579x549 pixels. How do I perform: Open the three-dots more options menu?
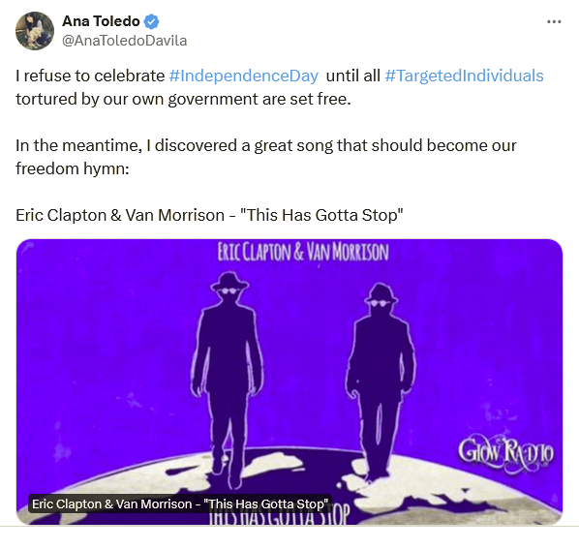click(554, 22)
